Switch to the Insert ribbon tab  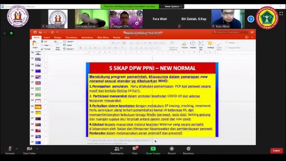click(x=47, y=38)
